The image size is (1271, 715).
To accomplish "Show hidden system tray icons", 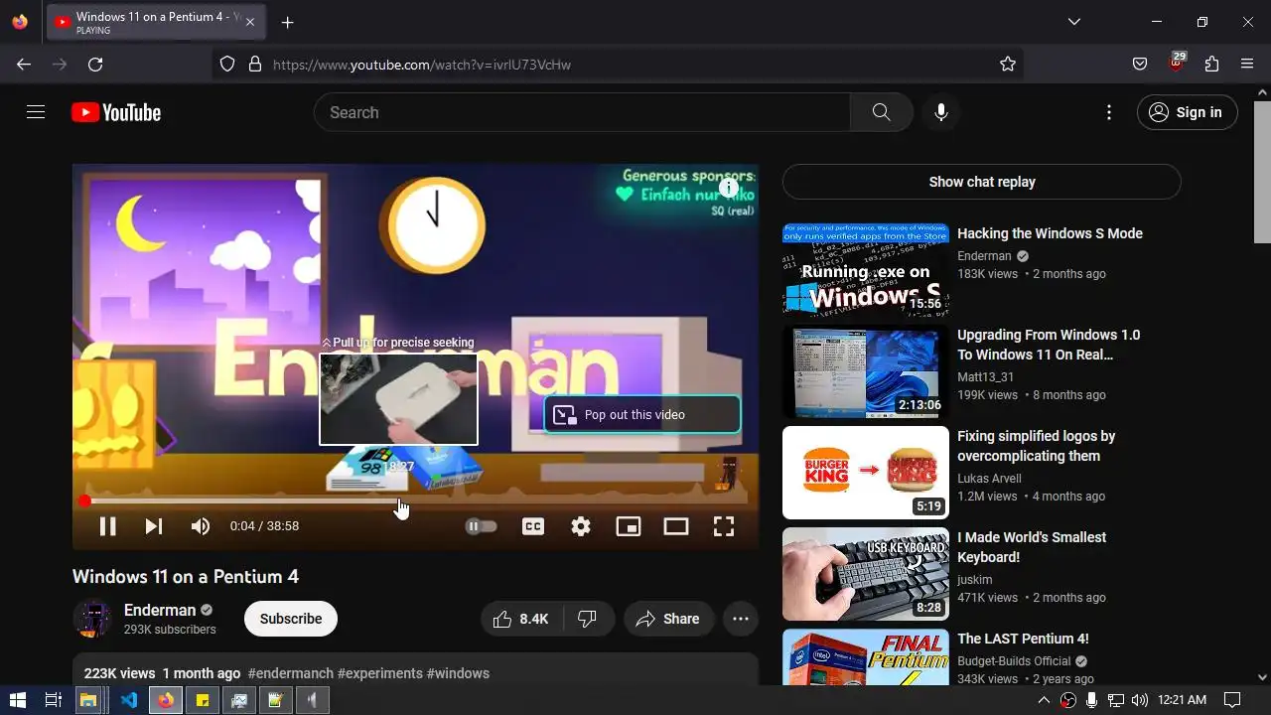I will coord(1044,700).
